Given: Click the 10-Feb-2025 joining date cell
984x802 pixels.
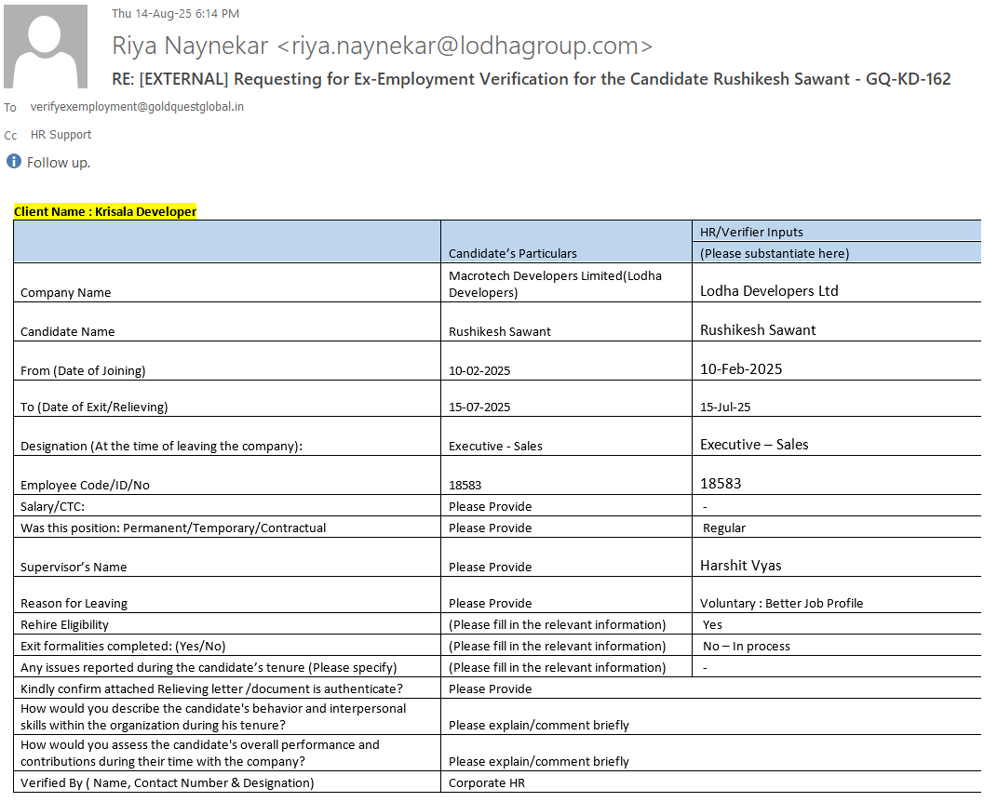Looking at the screenshot, I should click(x=741, y=368).
